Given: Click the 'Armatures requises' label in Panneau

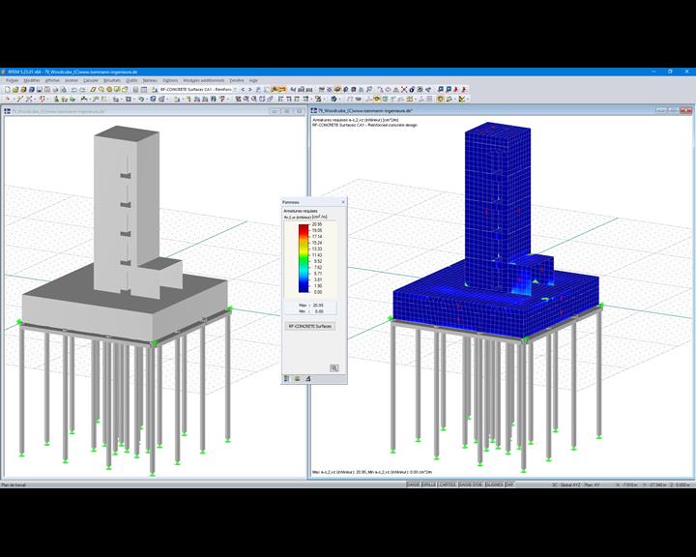Looking at the screenshot, I should [x=301, y=211].
